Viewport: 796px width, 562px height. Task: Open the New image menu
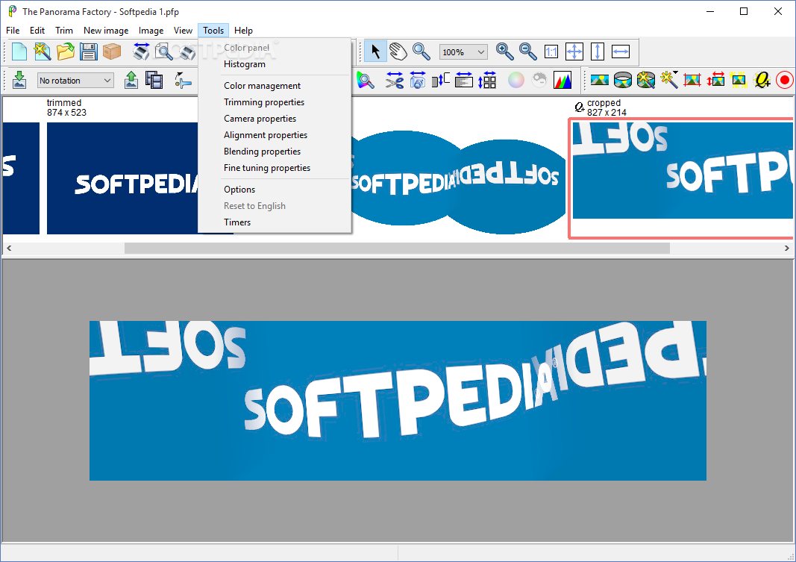(106, 31)
